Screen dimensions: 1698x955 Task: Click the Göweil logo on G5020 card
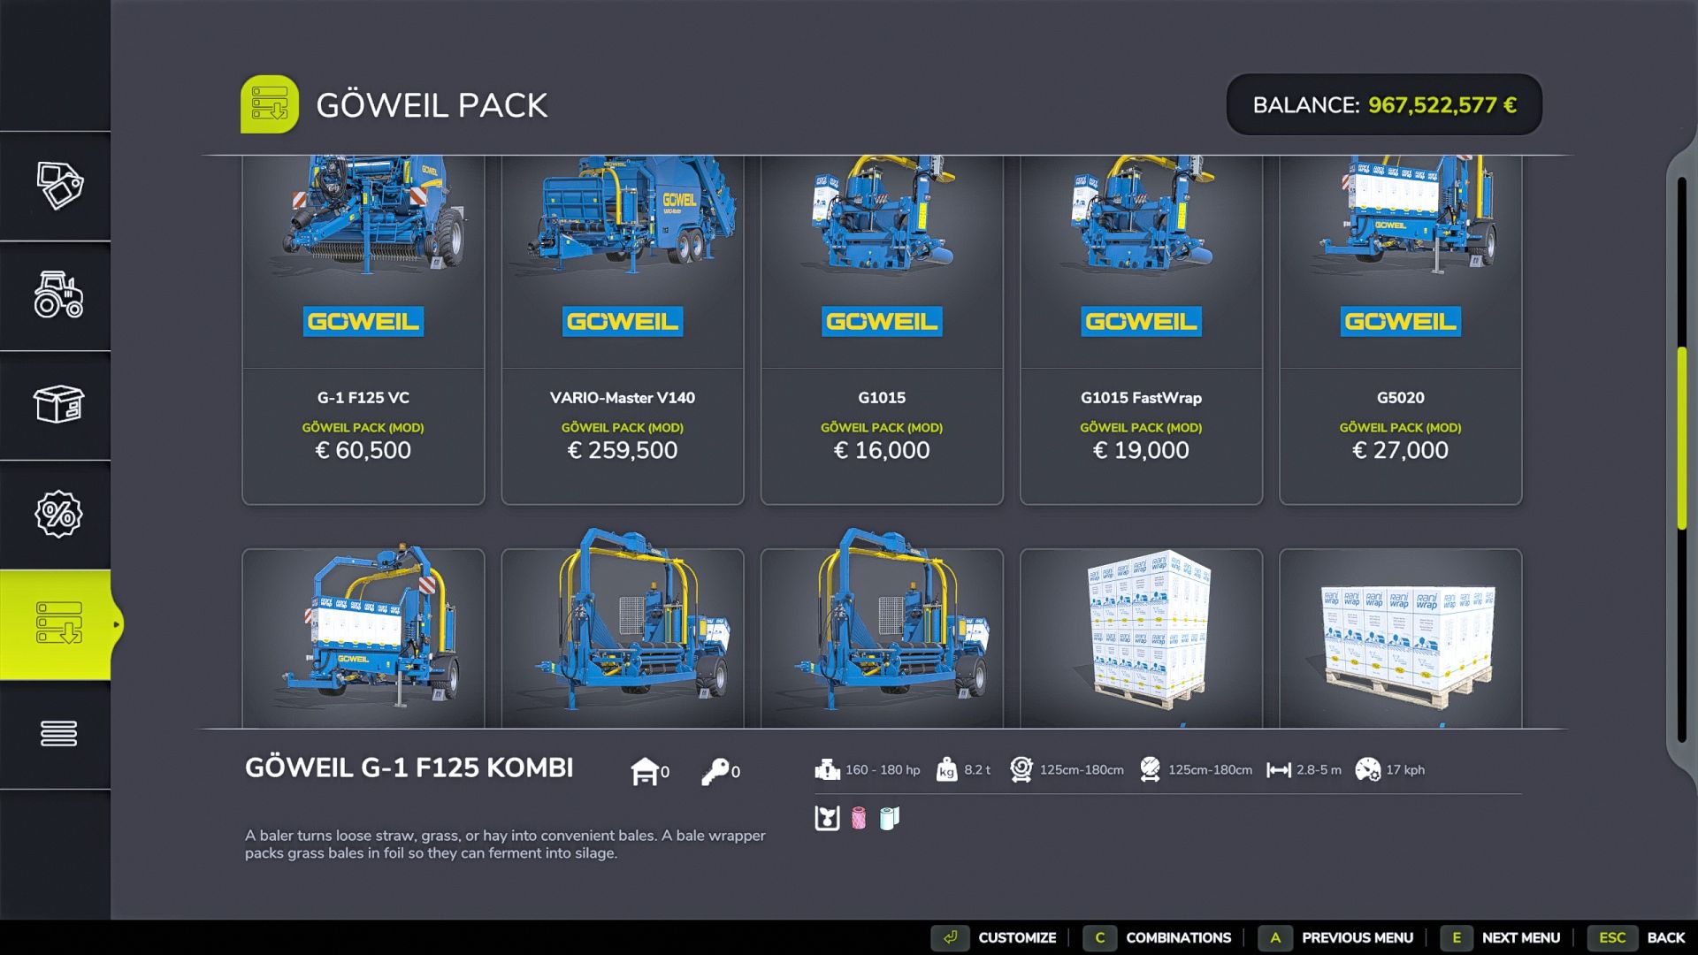tap(1400, 321)
